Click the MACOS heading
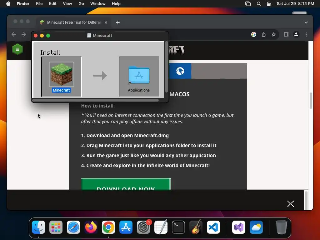This screenshot has width=320, height=240. click(180, 94)
